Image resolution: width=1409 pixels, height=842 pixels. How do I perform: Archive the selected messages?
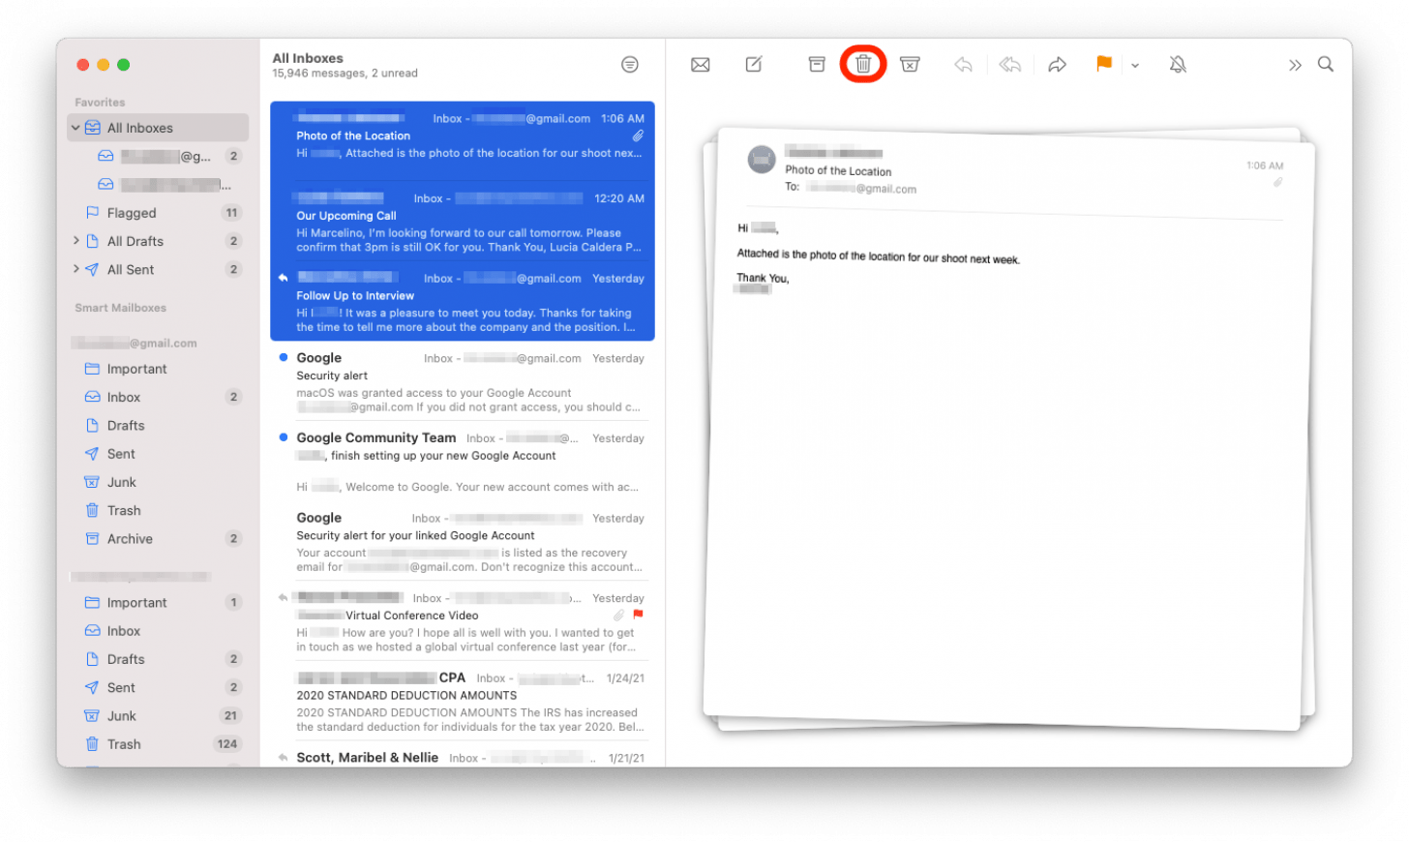(x=817, y=65)
